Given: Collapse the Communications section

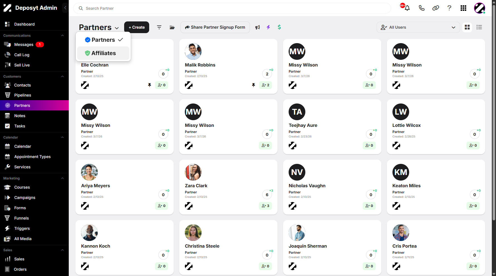Looking at the screenshot, I should pyautogui.click(x=62, y=36).
